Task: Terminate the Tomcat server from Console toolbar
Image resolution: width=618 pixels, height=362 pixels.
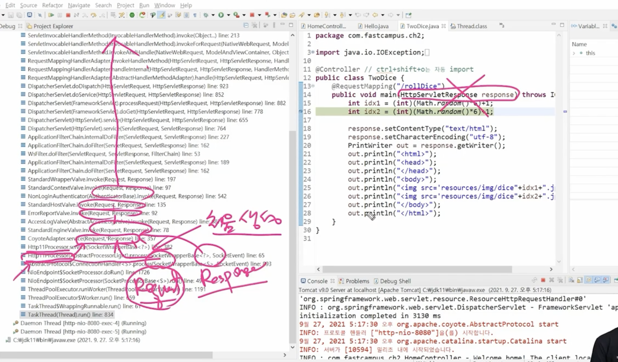Action: click(x=543, y=280)
